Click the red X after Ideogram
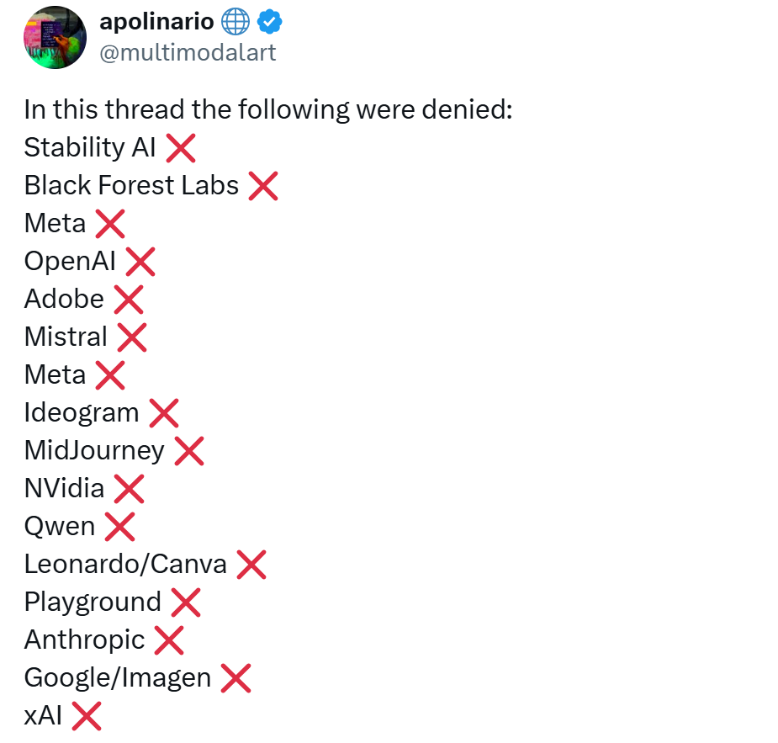The image size is (778, 743). pos(163,413)
